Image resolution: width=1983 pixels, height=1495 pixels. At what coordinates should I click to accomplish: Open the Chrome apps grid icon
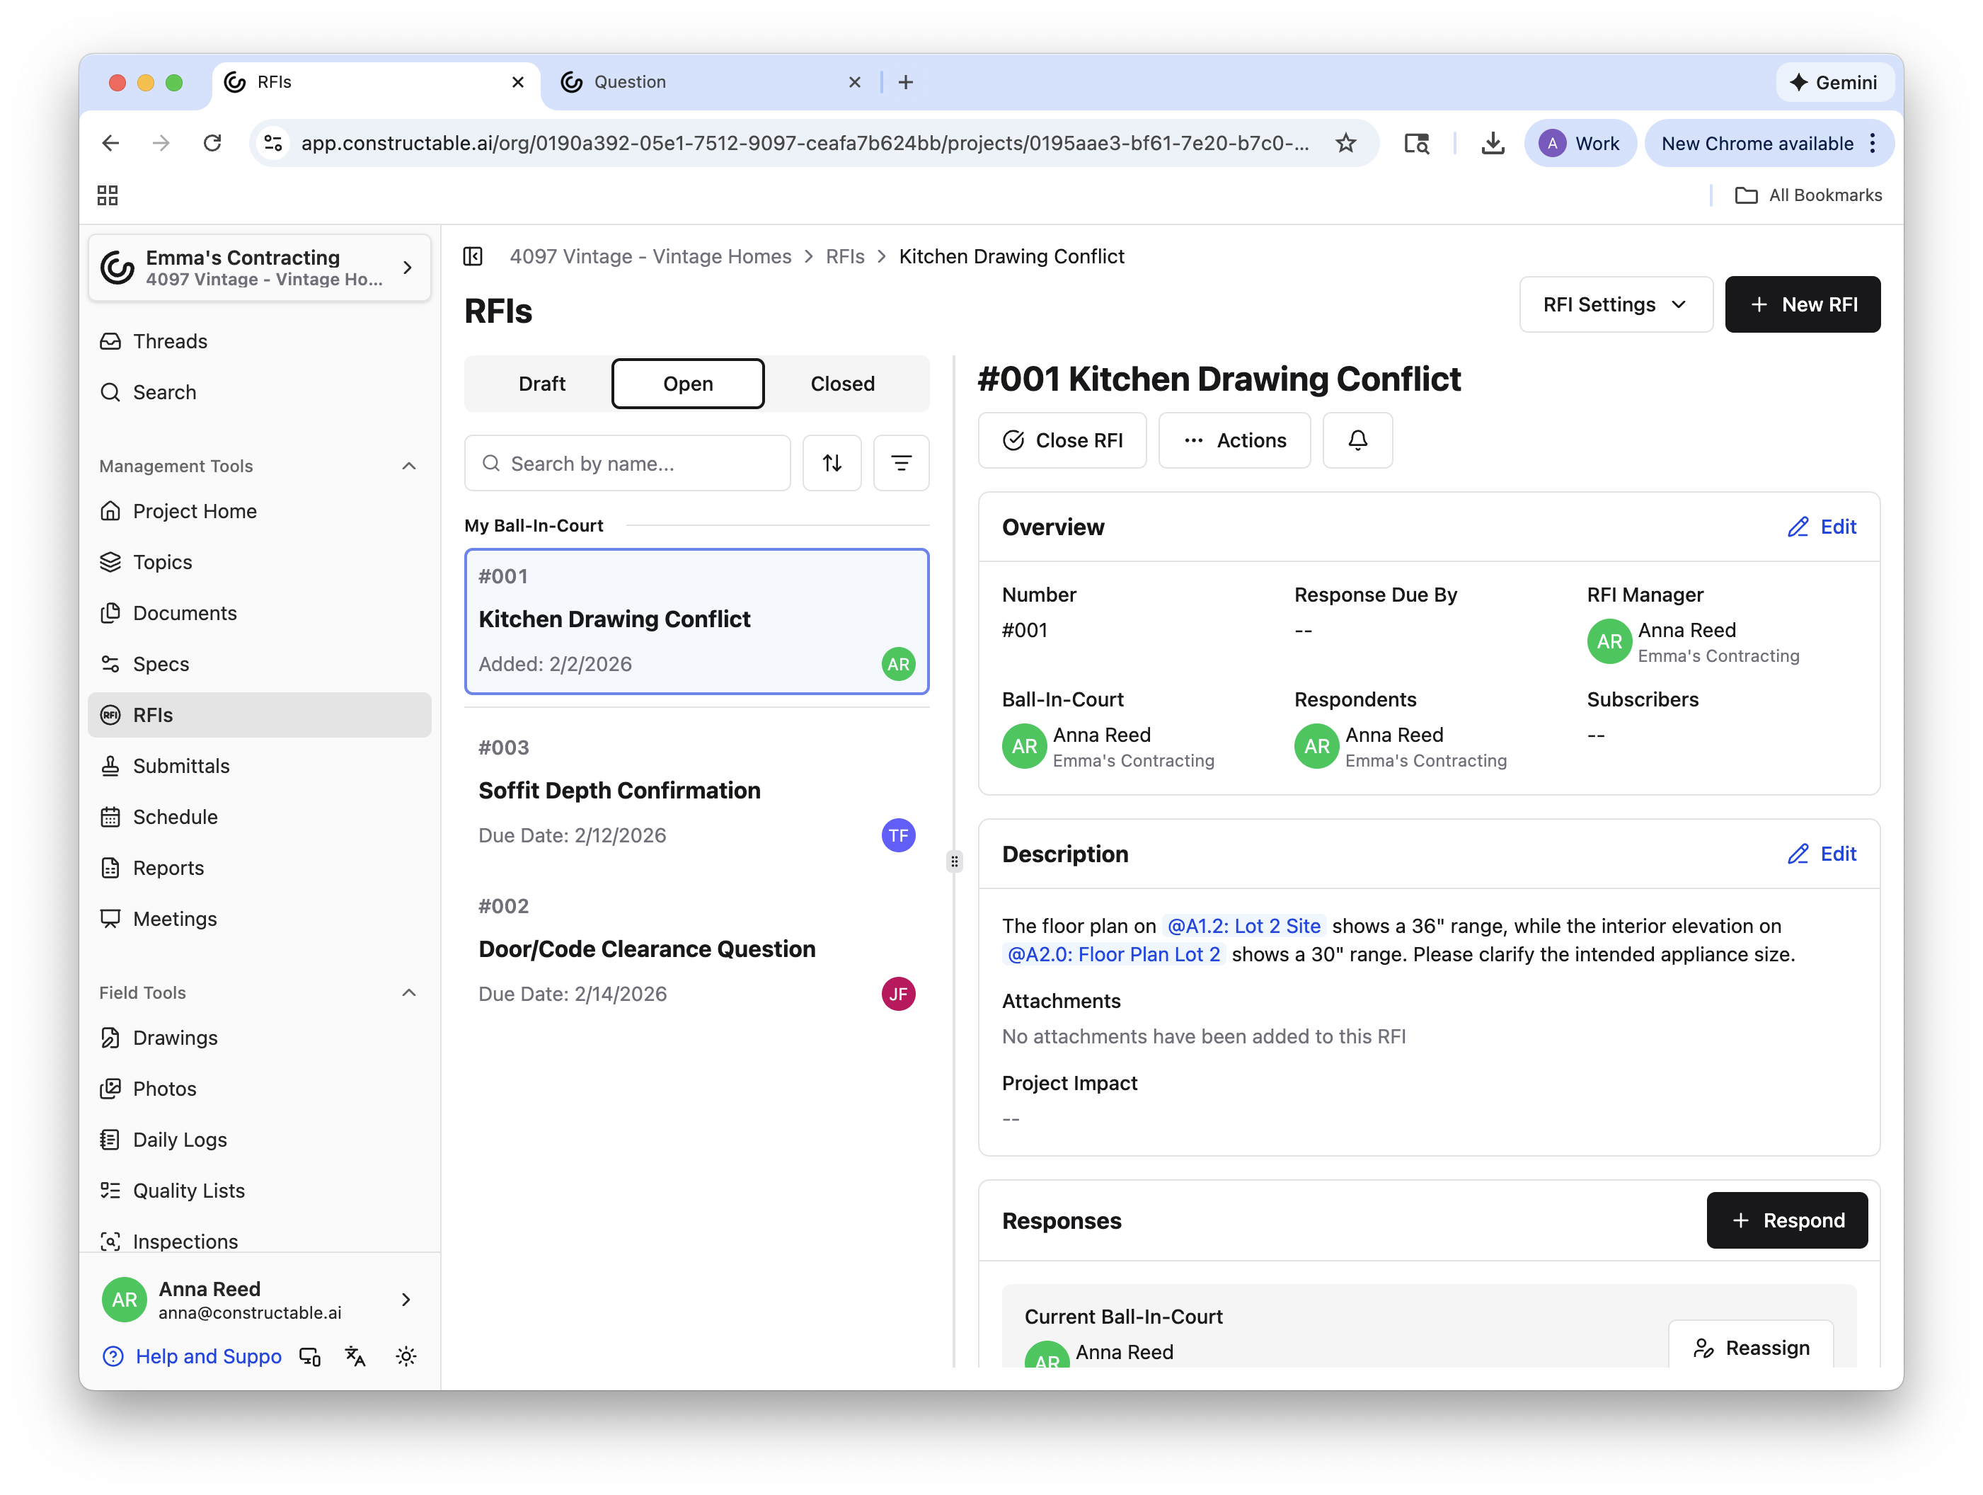[108, 195]
